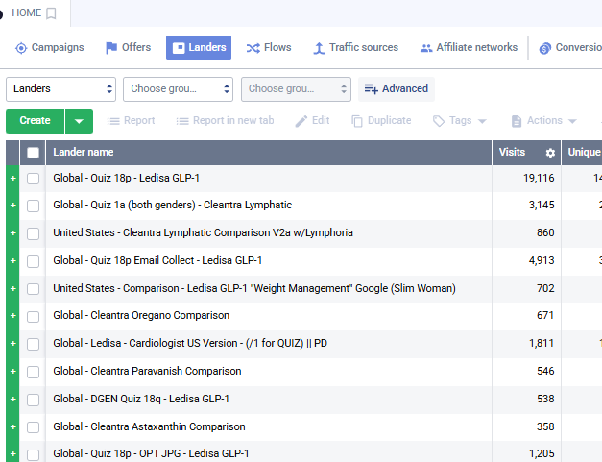602x462 pixels.
Task: Select lander Global - Cleantra Oregano Comparison
Action: pyautogui.click(x=141, y=315)
